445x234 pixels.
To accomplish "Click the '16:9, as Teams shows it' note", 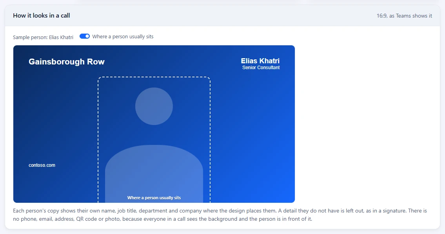I will (404, 16).
